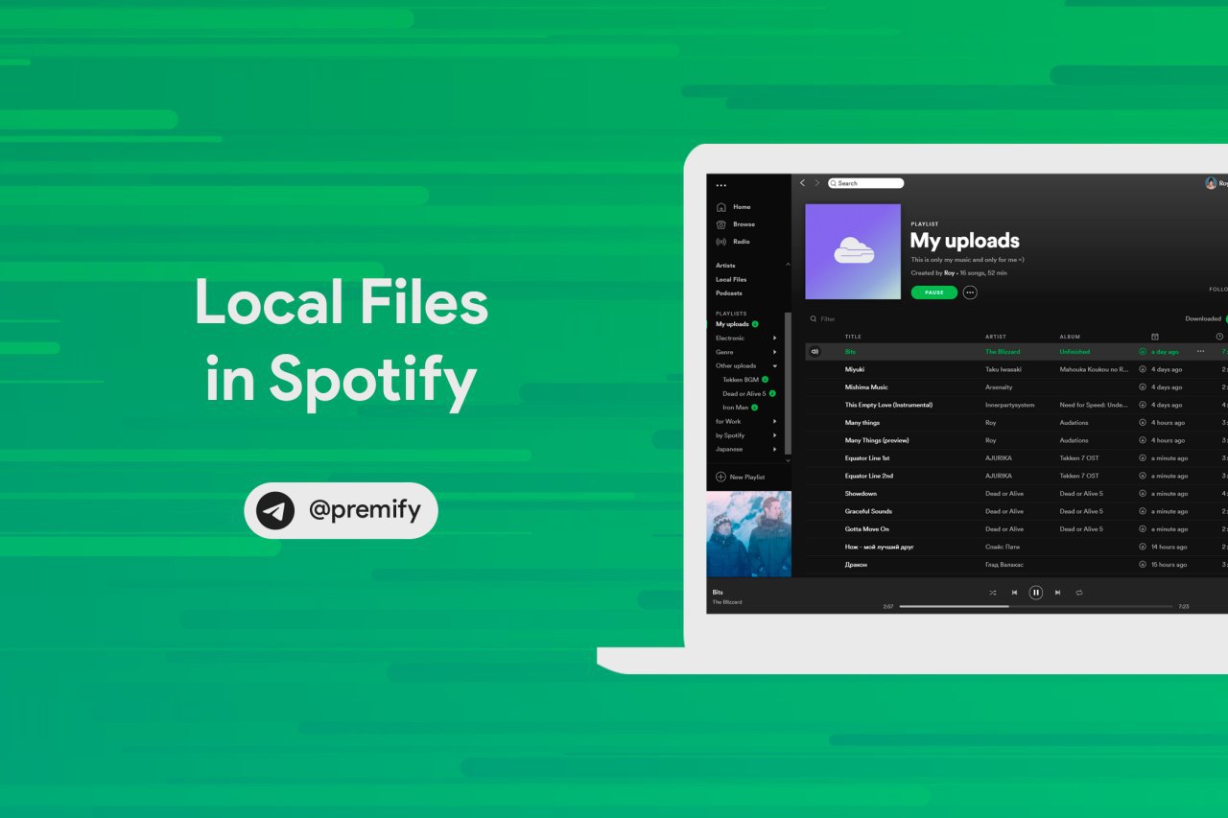Toggle the Downloaded switch
Viewport: 1228px width, 818px height.
(1226, 319)
